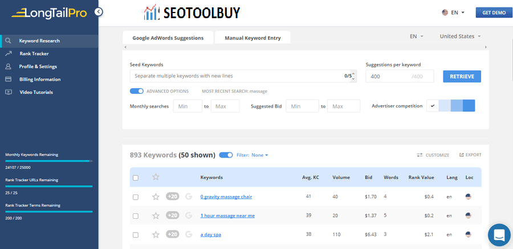
Task: Sort by the Rank Value column header
Action: click(x=421, y=177)
